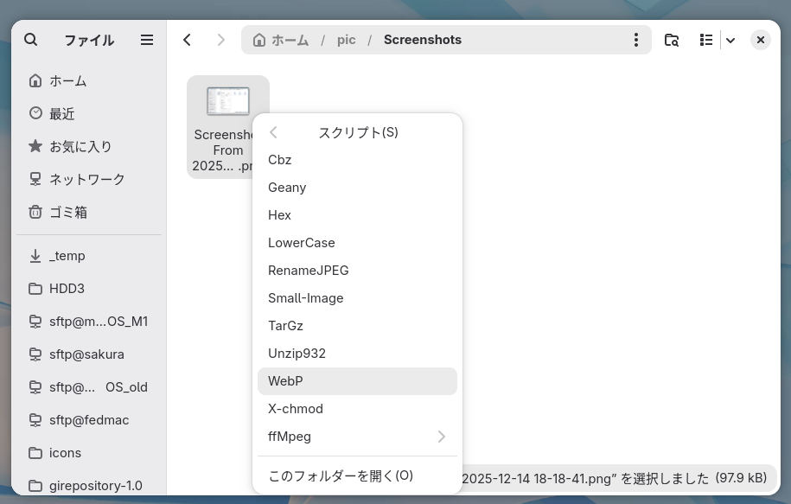Open the path bar three-dot menu
791x504 pixels.
tap(636, 40)
